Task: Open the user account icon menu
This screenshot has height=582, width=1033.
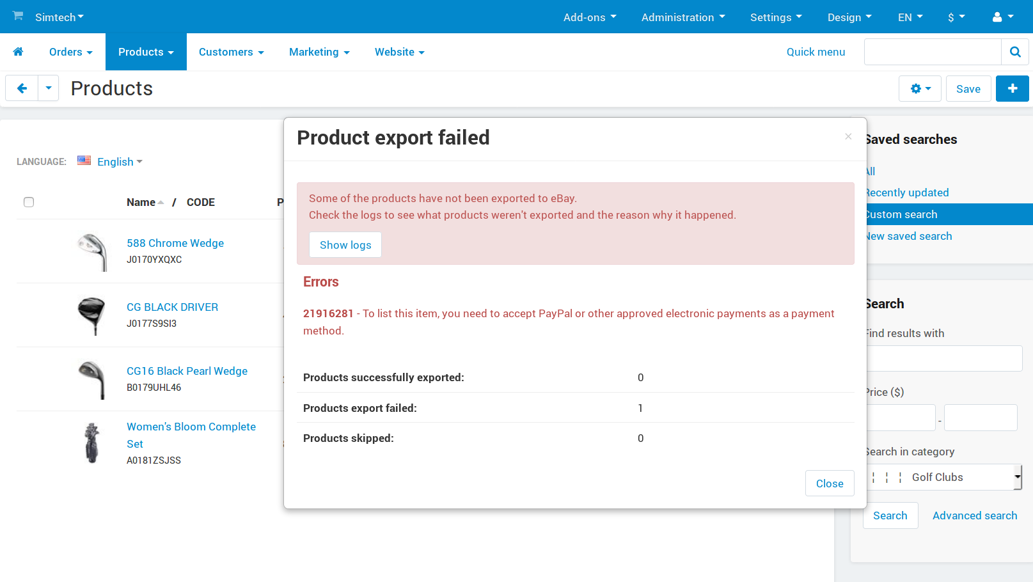Action: point(1002,17)
